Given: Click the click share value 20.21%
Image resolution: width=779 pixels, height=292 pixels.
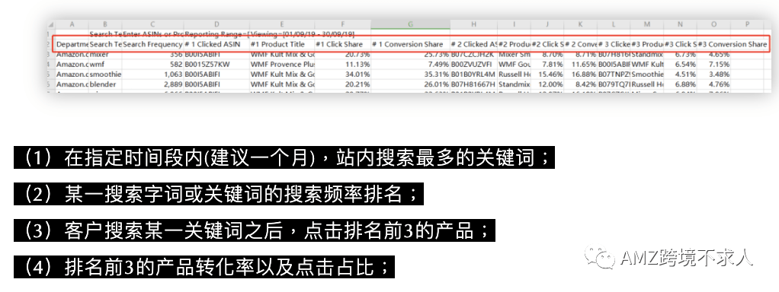Looking at the screenshot, I should [x=343, y=84].
